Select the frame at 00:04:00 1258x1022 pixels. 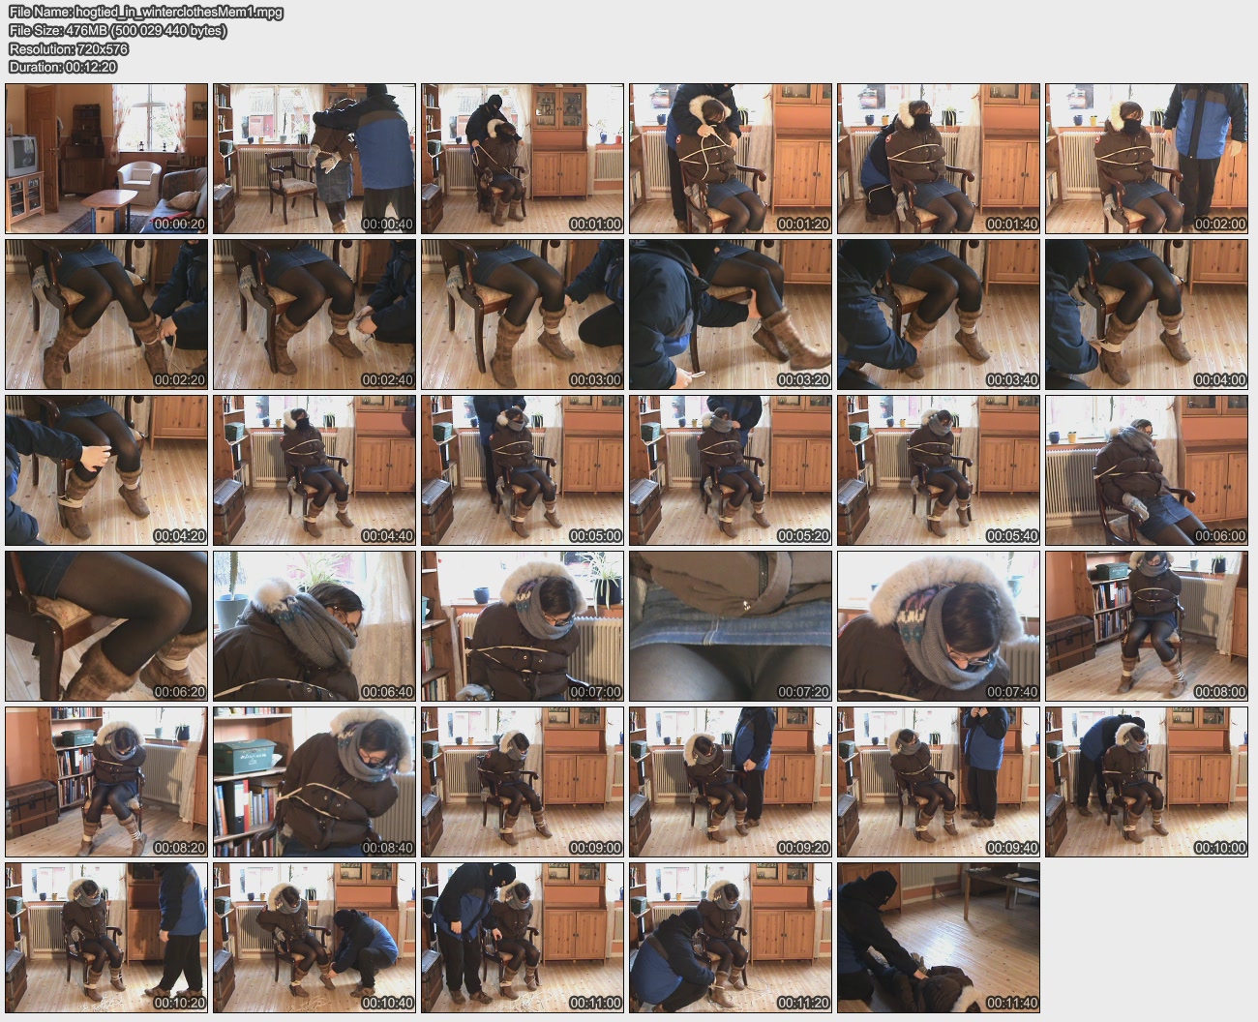(1146, 315)
